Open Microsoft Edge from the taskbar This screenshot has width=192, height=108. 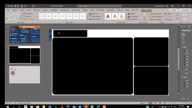click(68, 107)
